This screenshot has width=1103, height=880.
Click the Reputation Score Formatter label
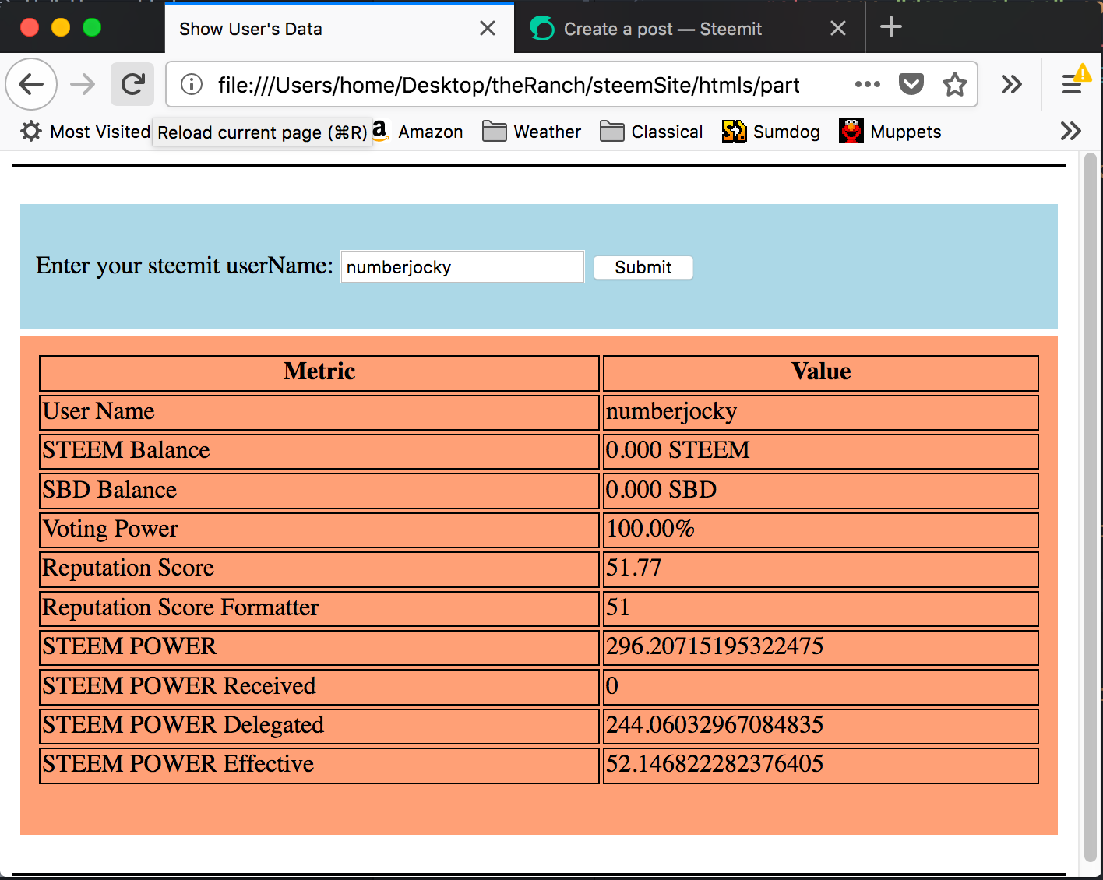(x=181, y=607)
